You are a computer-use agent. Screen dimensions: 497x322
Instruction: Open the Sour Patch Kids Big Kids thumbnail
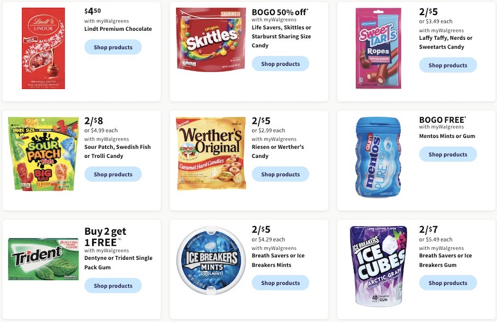pyautogui.click(x=42, y=153)
